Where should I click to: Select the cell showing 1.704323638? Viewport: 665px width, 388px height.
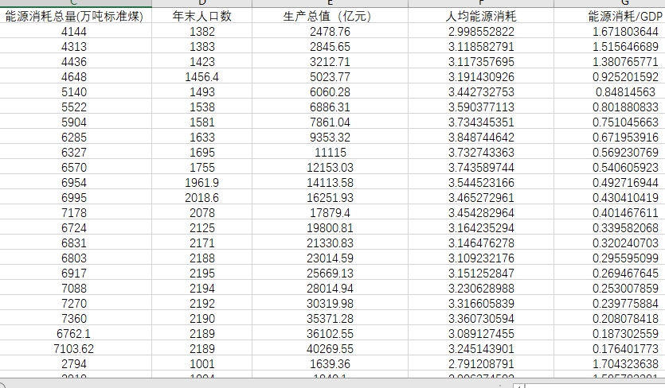[609, 364]
